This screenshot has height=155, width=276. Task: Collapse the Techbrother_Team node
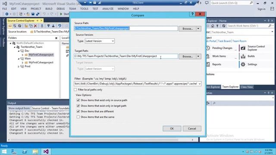(15, 47)
